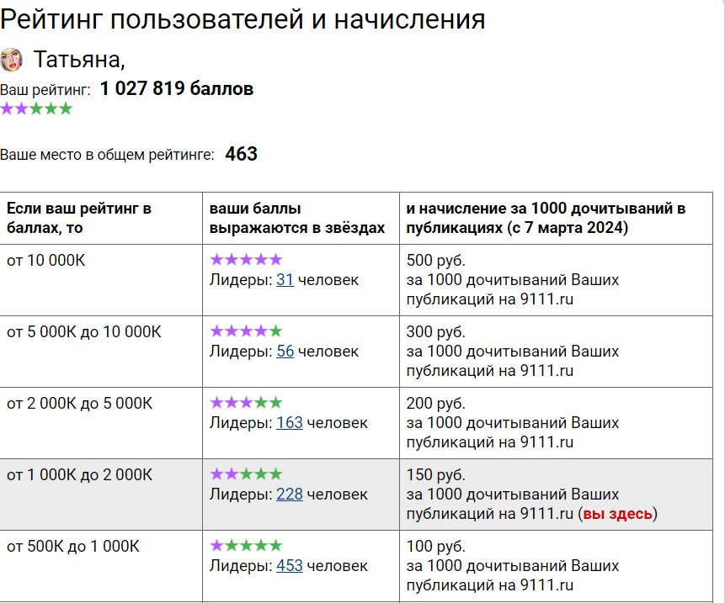Open the 56 leaders link
This screenshot has height=603, width=725.
285,352
